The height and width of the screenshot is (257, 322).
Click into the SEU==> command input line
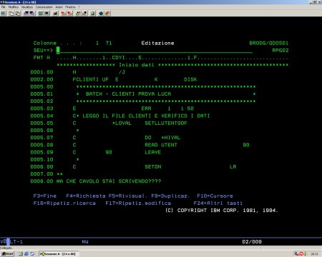pyautogui.click(x=155, y=51)
